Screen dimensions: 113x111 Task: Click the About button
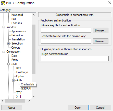(x=11, y=108)
